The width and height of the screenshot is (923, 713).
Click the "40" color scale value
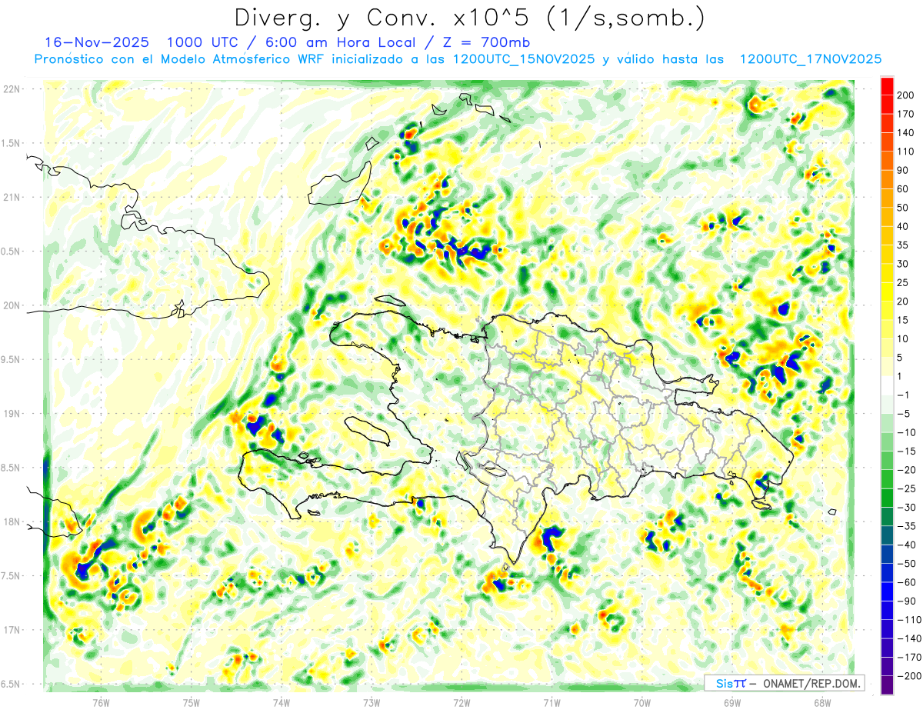(903, 226)
